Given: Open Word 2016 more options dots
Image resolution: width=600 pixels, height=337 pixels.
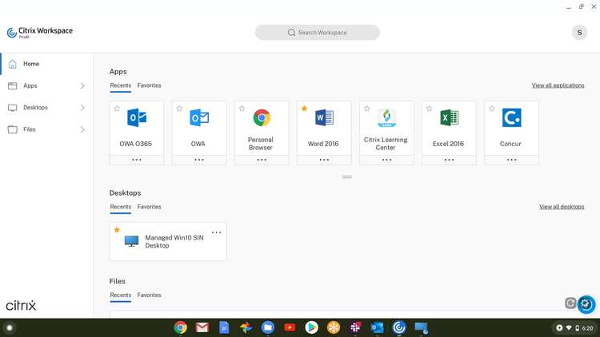Looking at the screenshot, I should 324,160.
